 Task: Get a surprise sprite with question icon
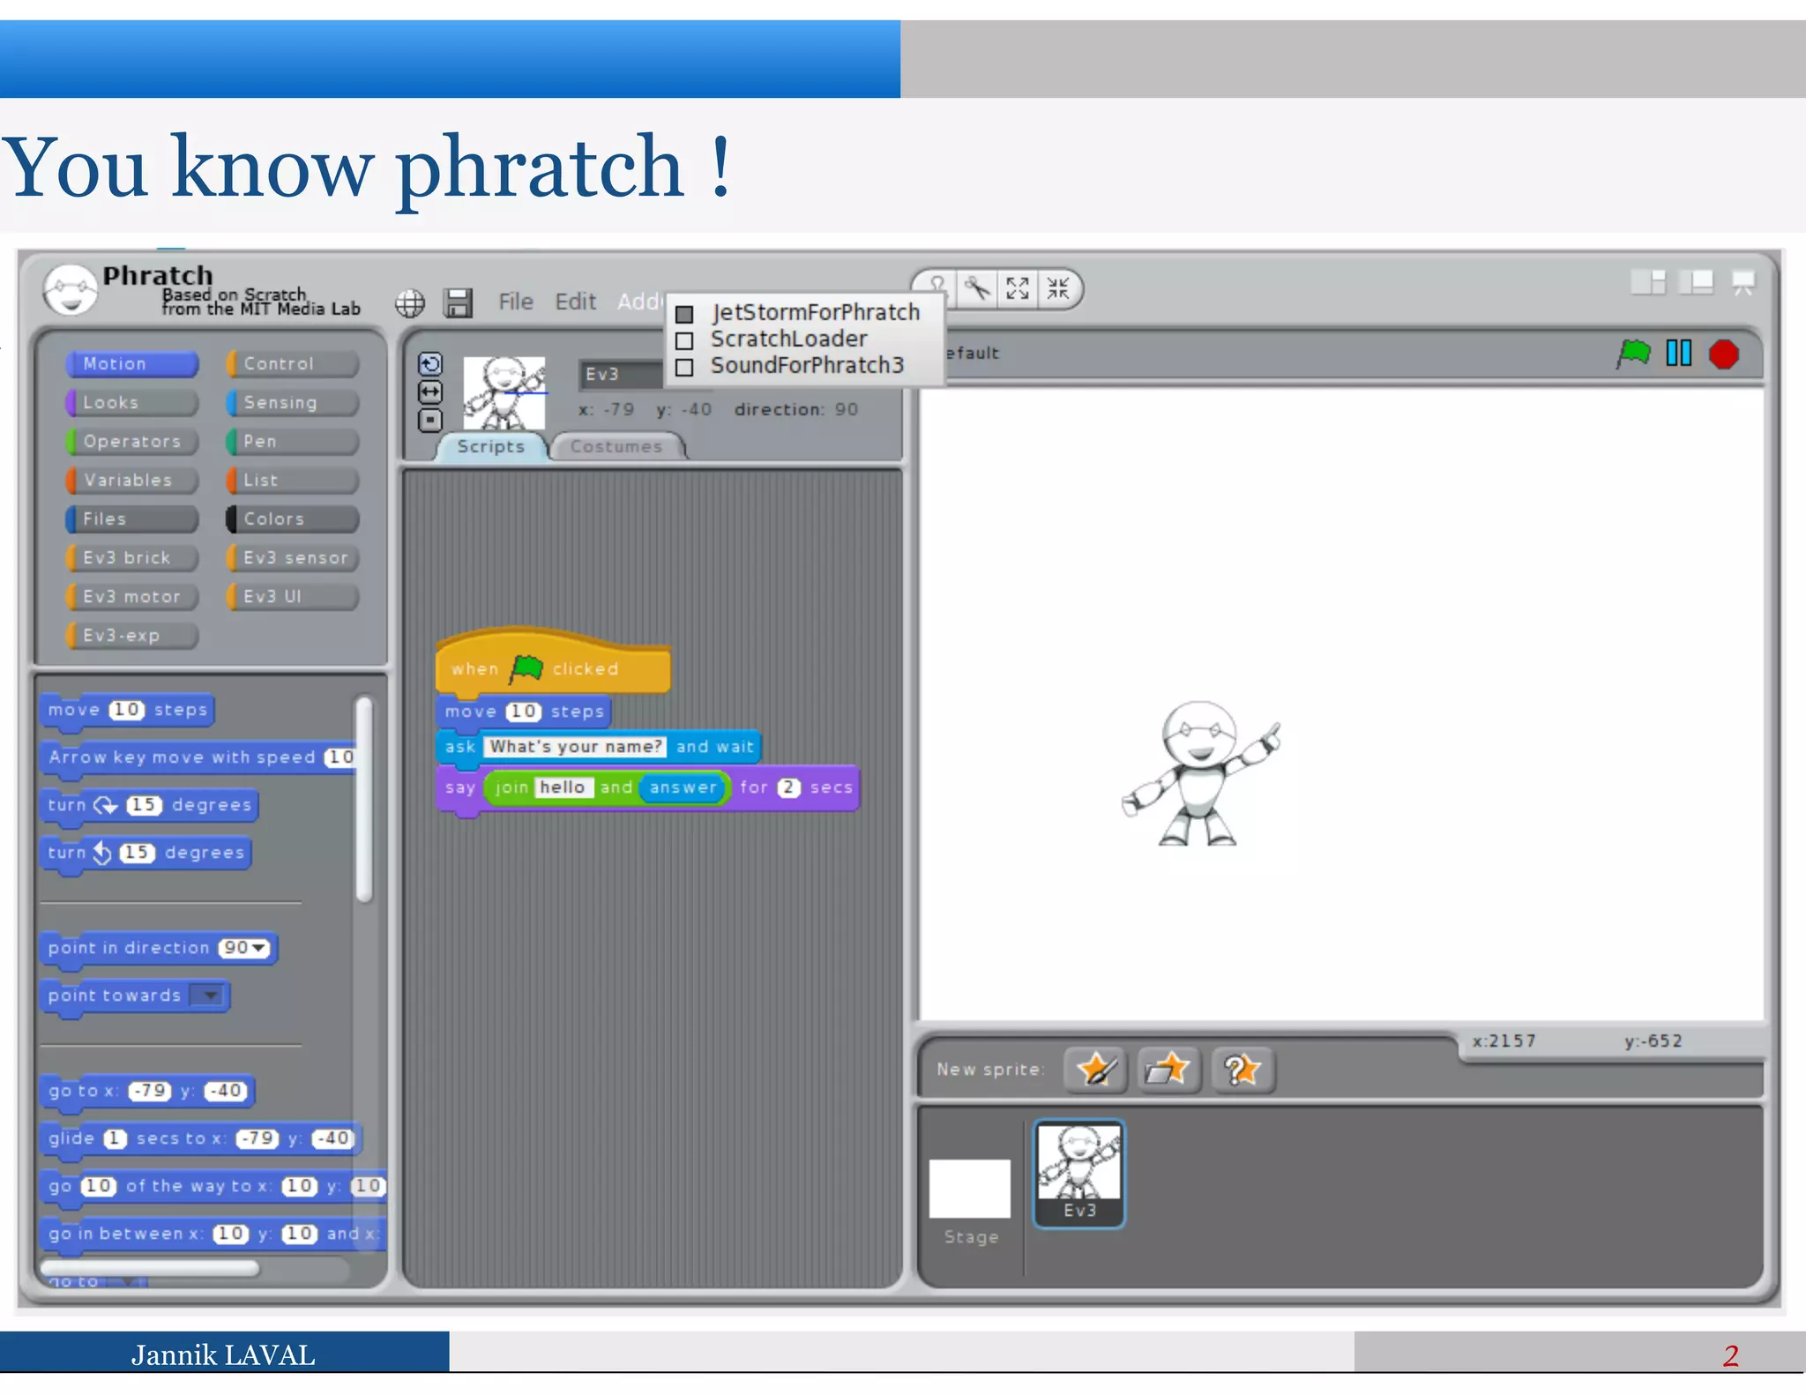pyautogui.click(x=1242, y=1070)
